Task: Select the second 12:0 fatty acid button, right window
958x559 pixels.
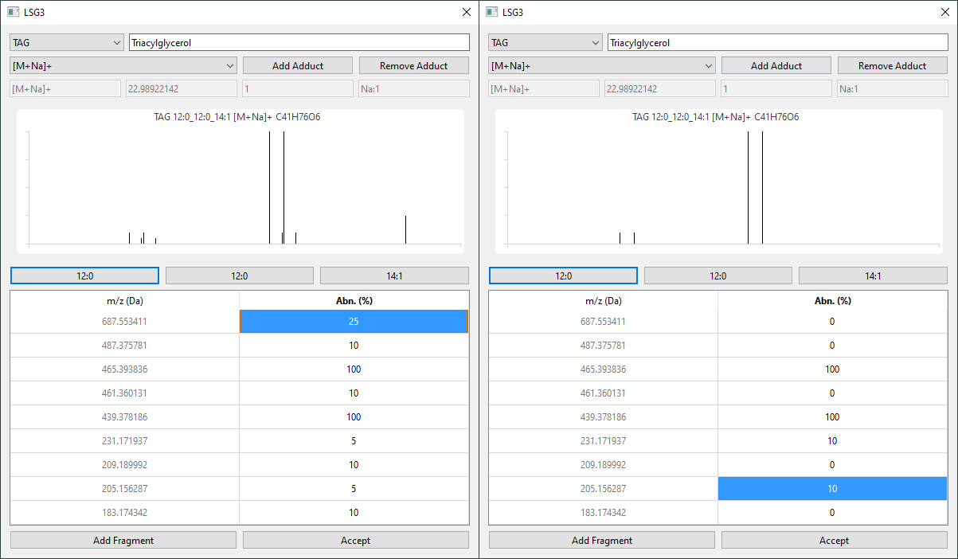Action: click(718, 276)
